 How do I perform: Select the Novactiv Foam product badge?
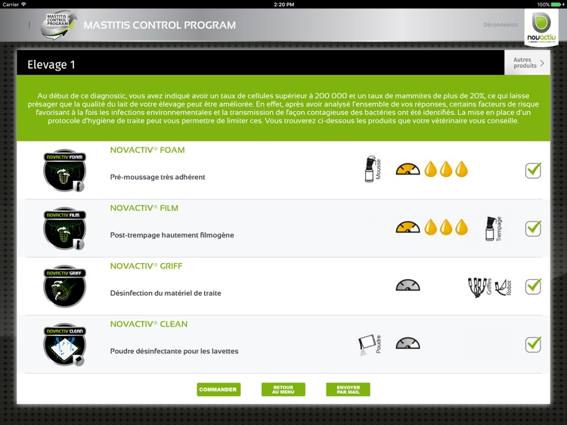click(65, 170)
